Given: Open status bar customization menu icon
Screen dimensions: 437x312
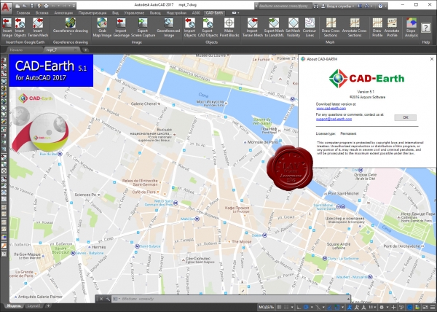Looking at the screenshot, I should click(433, 307).
